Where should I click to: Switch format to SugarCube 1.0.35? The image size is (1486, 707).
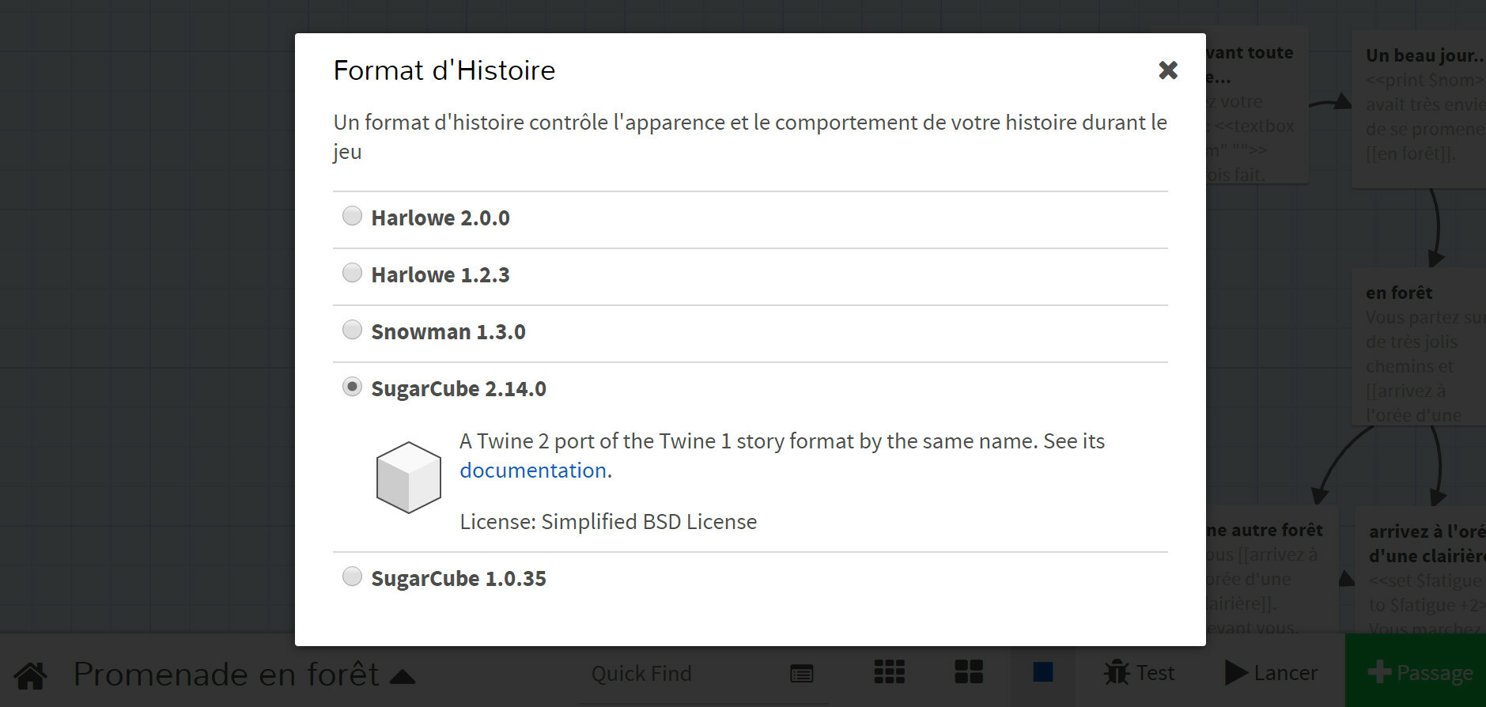tap(352, 577)
